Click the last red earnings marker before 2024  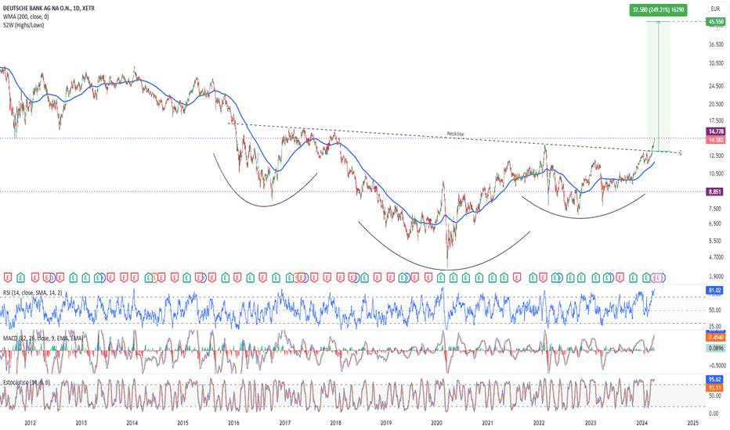click(620, 278)
